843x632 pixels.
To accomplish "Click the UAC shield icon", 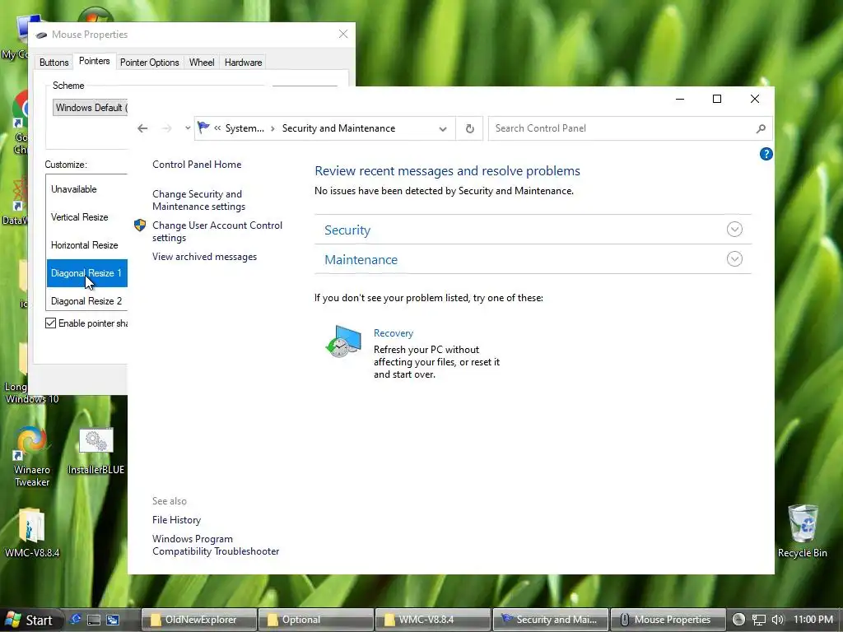I will pyautogui.click(x=140, y=225).
